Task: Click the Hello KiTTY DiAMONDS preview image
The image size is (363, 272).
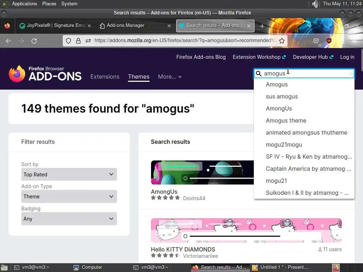Action: tap(246, 230)
